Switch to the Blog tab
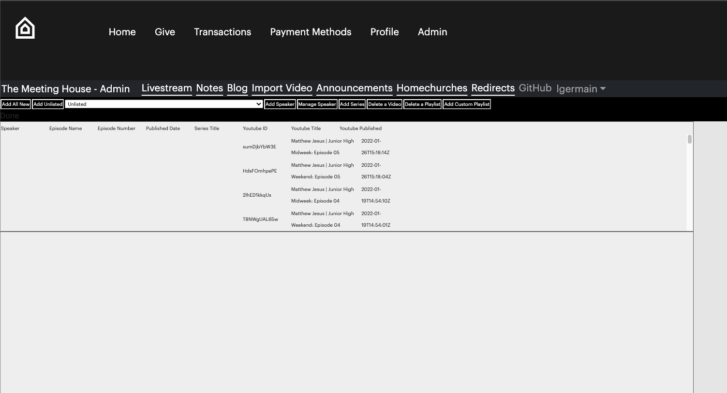Viewport: 727px width, 393px height. point(237,88)
